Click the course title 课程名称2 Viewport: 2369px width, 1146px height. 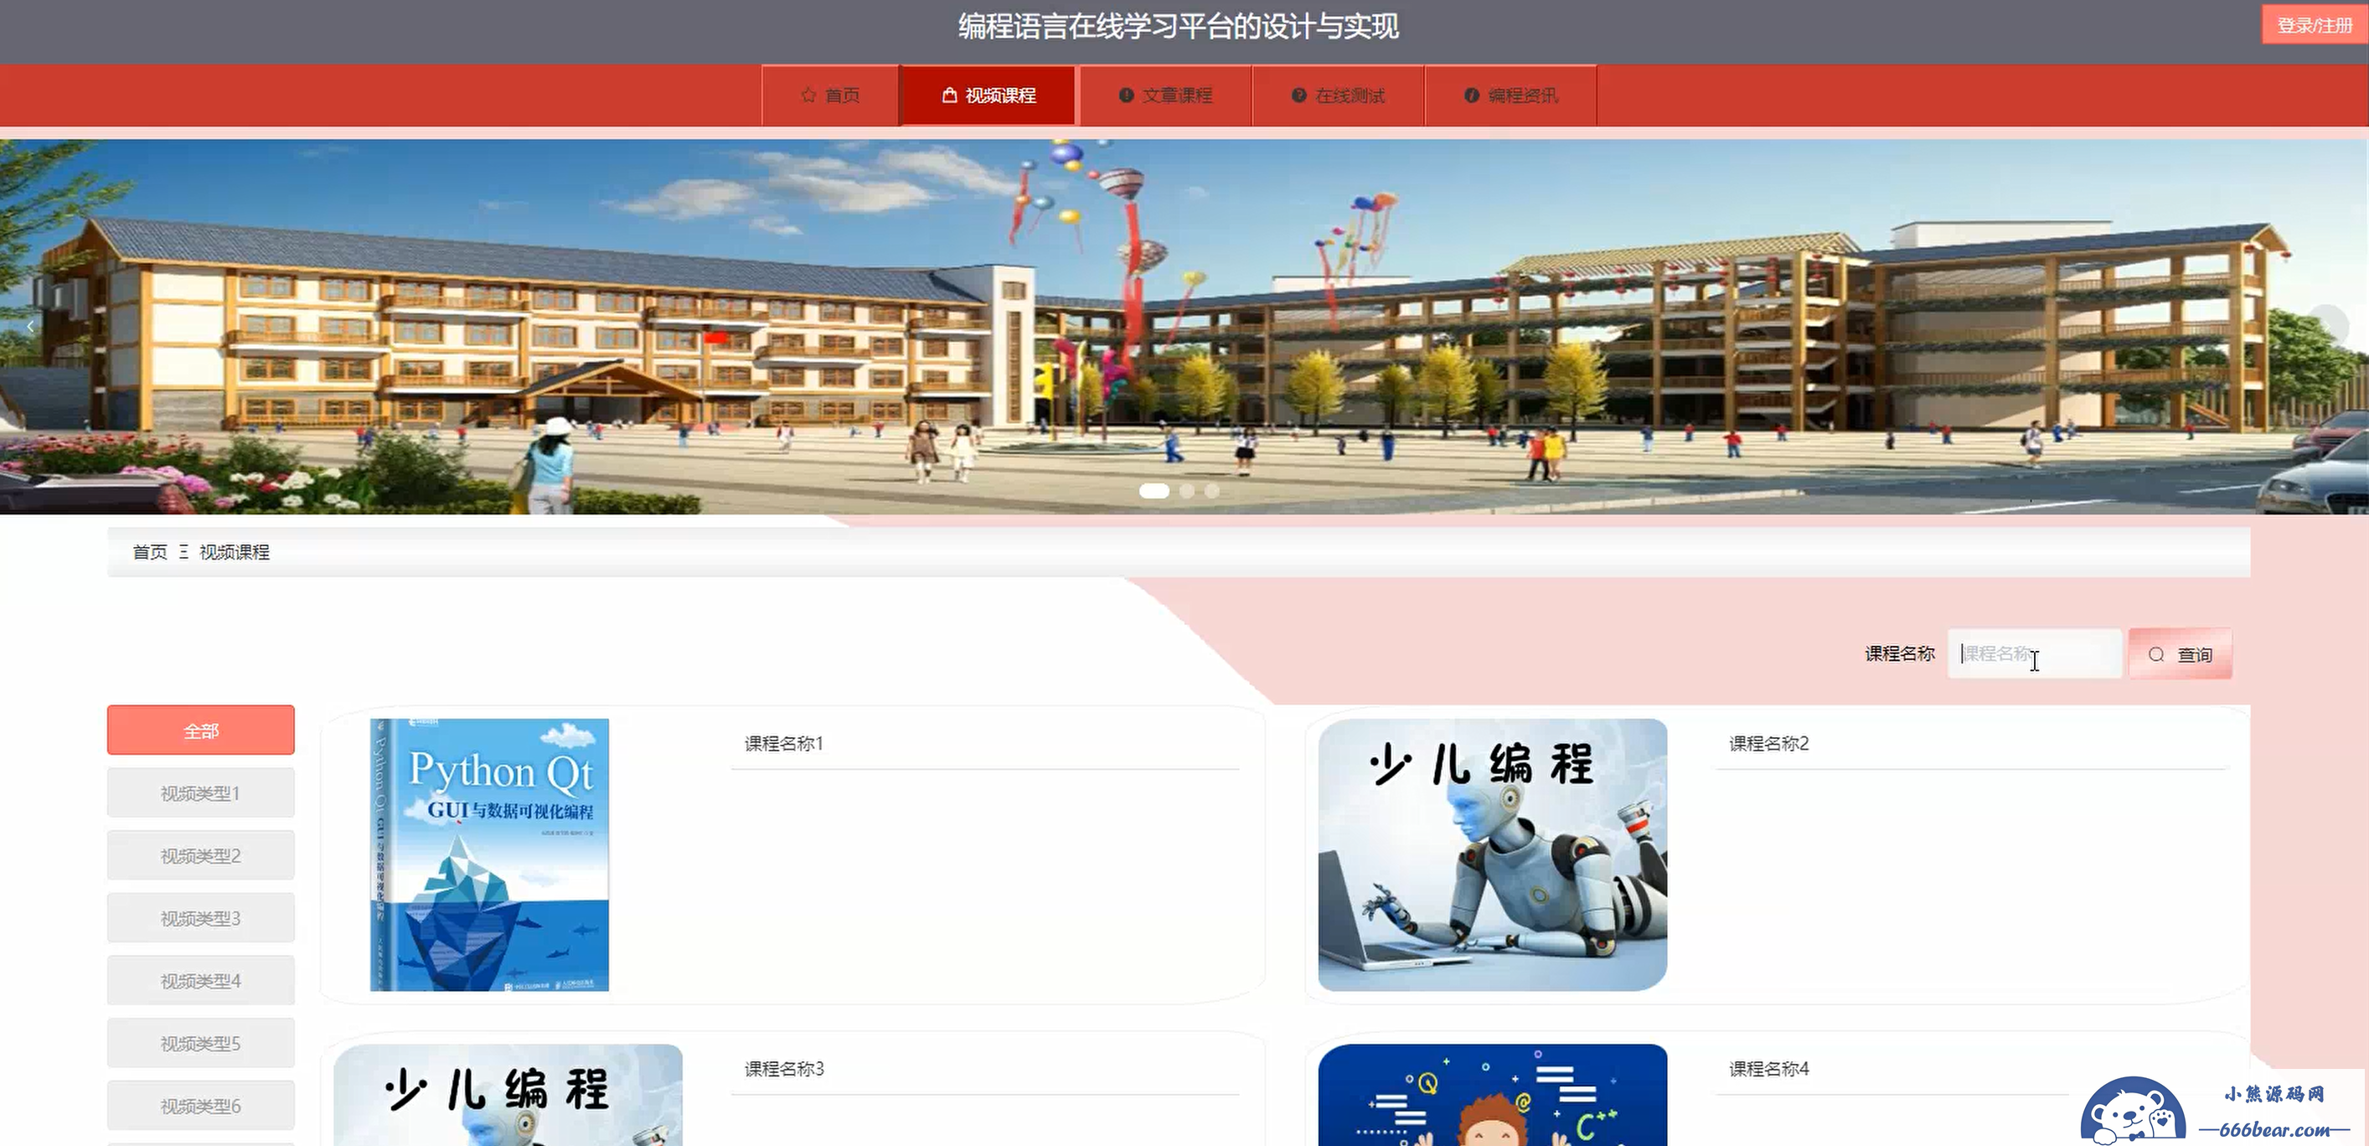(x=1768, y=743)
